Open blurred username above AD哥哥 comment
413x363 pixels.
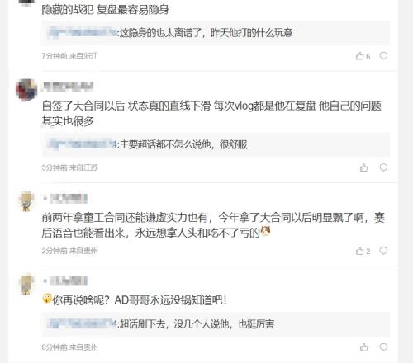(65, 281)
